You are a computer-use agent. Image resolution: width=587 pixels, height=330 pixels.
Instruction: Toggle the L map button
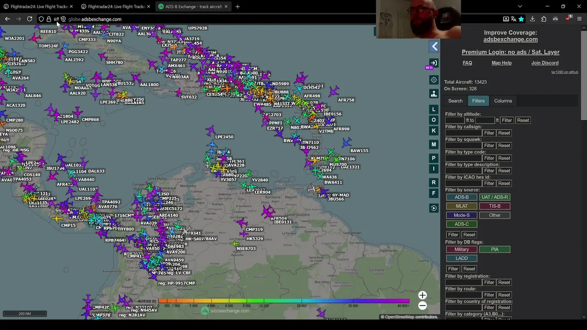(x=434, y=109)
